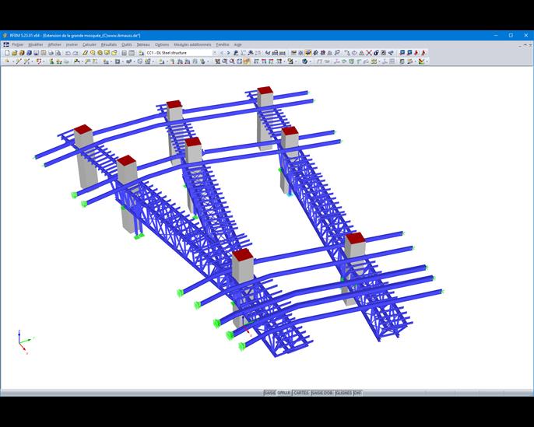The width and height of the screenshot is (534, 427).
Task: Toggle SAISIE D'OBJ object snap in status bar
Action: coord(322,393)
